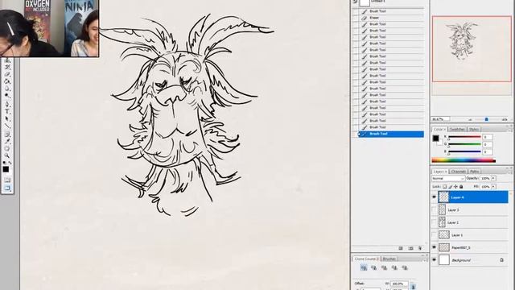This screenshot has height=290, width=515.
Task: Toggle lock position icon
Action: pyautogui.click(x=455, y=187)
